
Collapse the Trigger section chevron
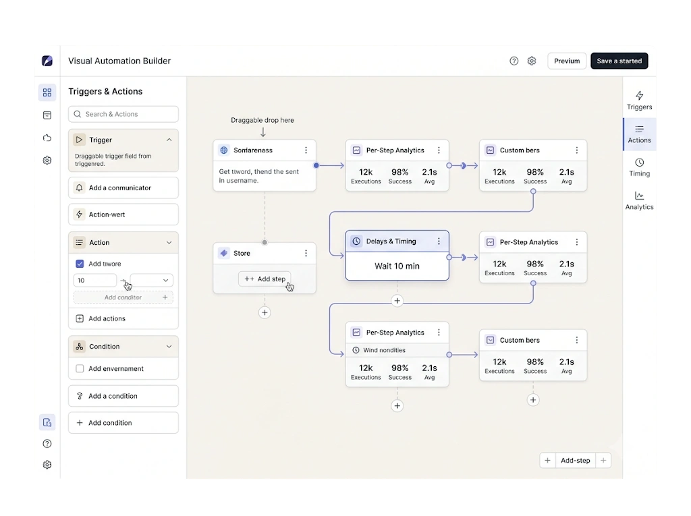point(169,140)
